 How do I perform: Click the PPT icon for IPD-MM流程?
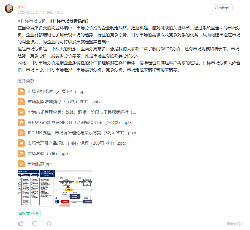point(21,133)
